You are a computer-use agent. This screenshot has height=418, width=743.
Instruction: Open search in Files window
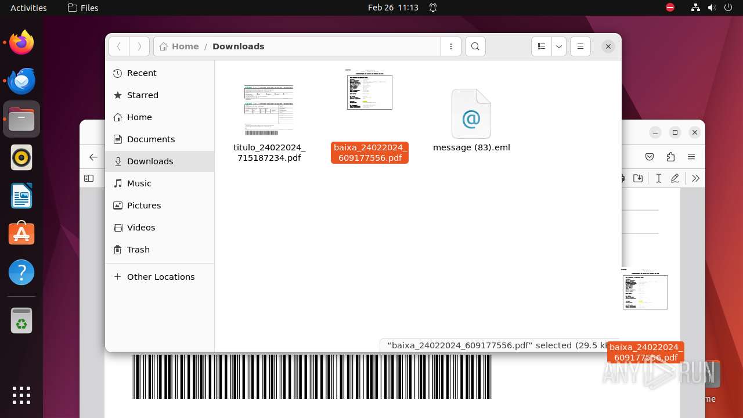click(475, 46)
